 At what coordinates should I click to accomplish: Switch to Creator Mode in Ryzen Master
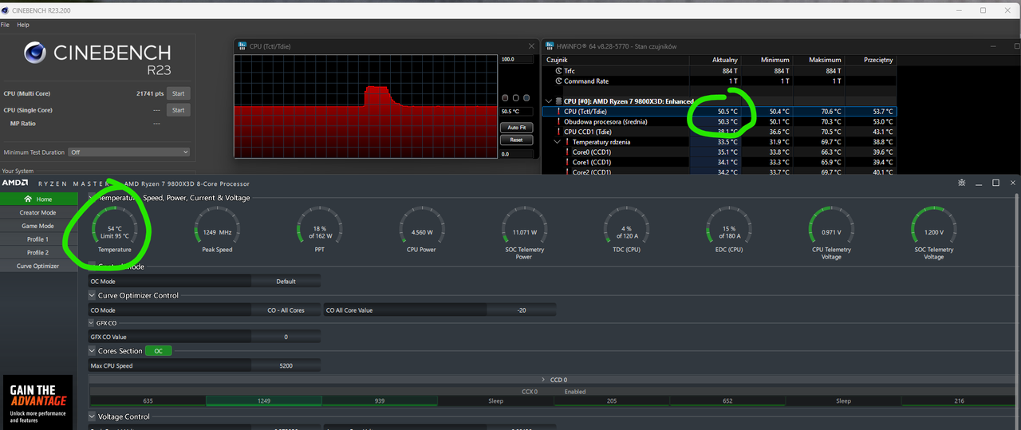37,212
